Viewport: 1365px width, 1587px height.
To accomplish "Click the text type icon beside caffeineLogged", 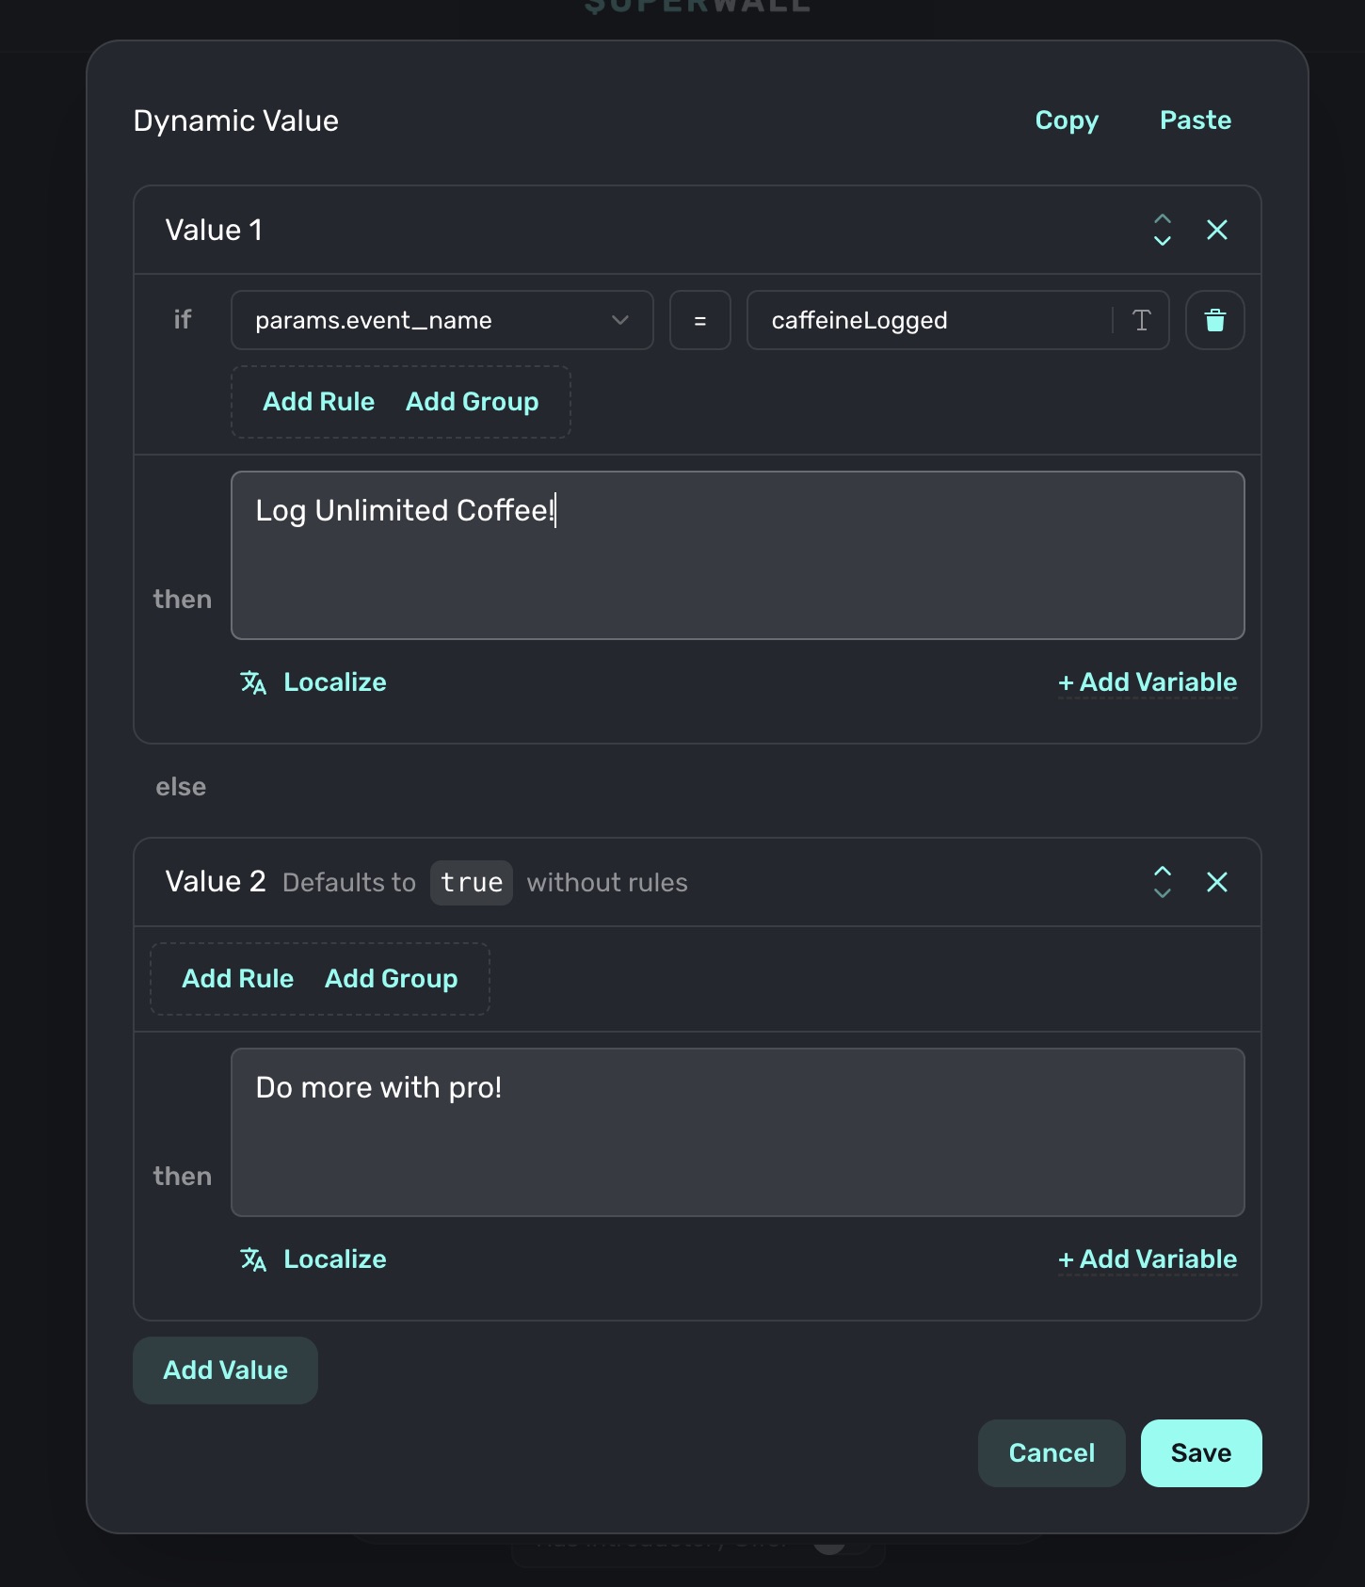I will pos(1141,321).
